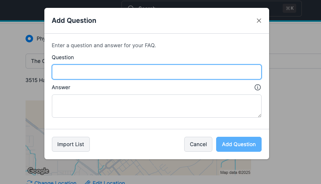
Task: Click the ⌘K shortcut badge
Action: tap(289, 8)
